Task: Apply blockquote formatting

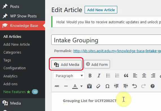Action: coord(126,76)
